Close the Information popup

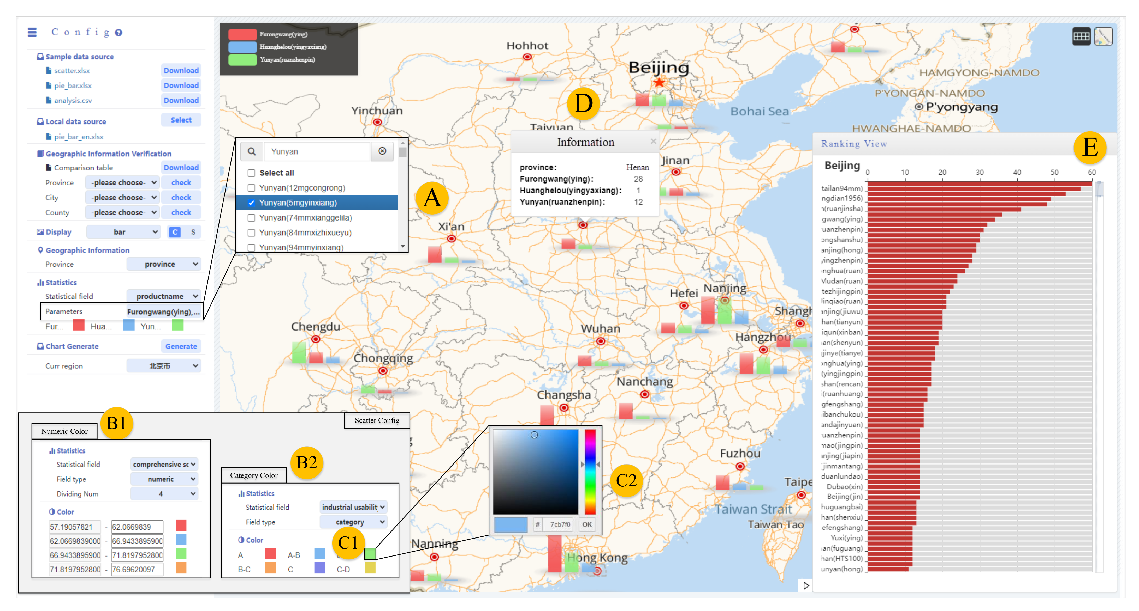(x=653, y=141)
